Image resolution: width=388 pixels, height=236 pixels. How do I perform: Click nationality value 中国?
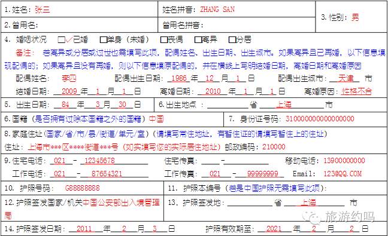pyautogui.click(x=156, y=119)
